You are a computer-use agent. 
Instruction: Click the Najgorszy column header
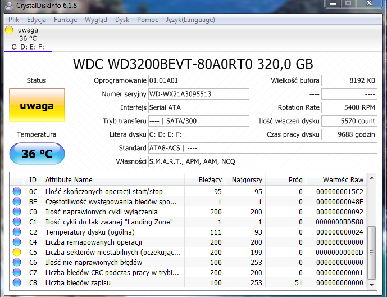245,180
